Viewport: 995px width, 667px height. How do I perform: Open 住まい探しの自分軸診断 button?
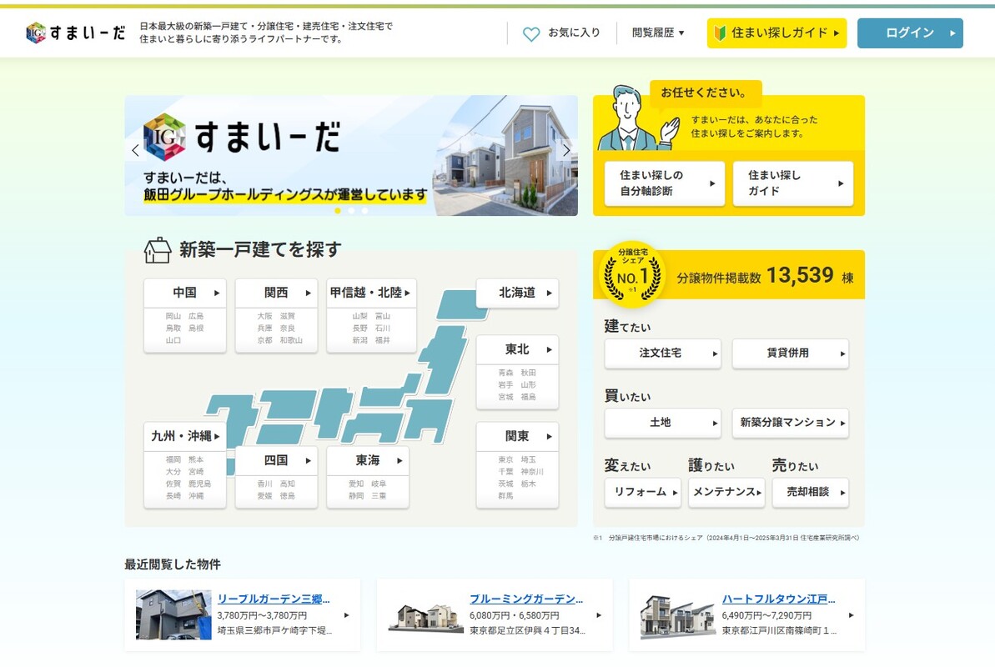coord(665,183)
